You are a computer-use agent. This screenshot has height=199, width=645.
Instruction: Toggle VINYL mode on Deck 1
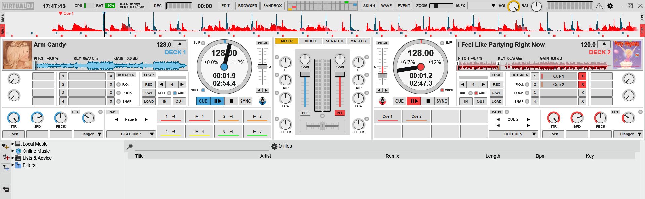(x=203, y=90)
